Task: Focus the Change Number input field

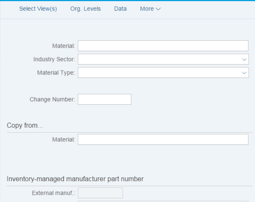Action: 104,99
